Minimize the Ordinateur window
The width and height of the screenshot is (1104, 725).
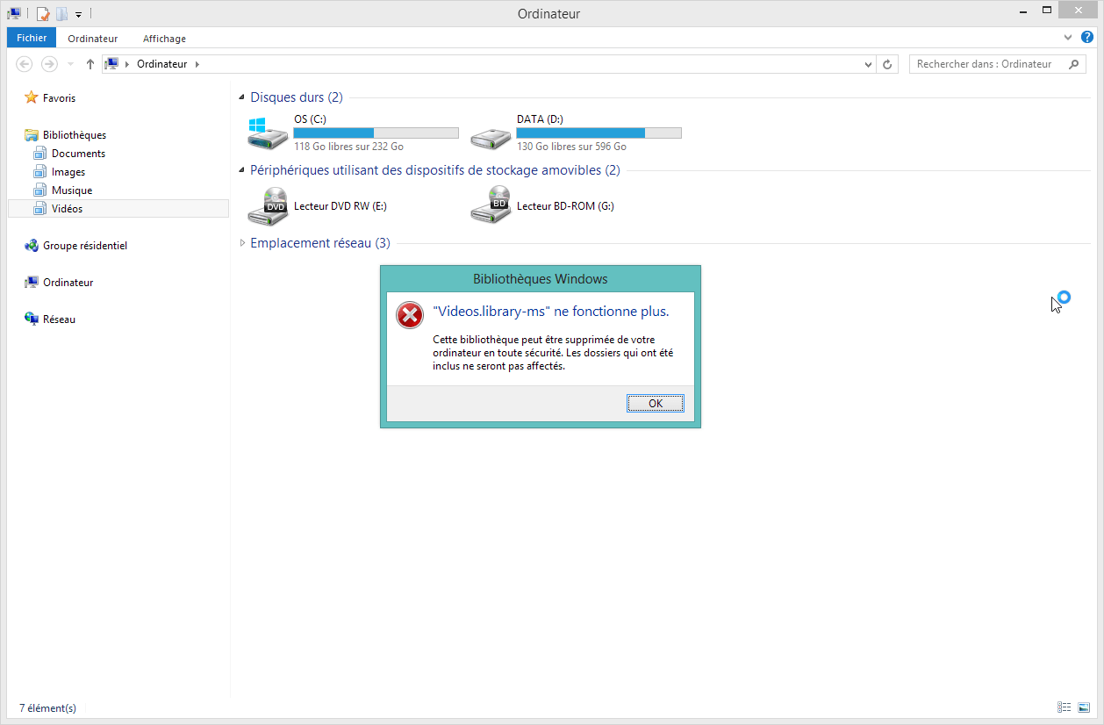[1022, 11]
